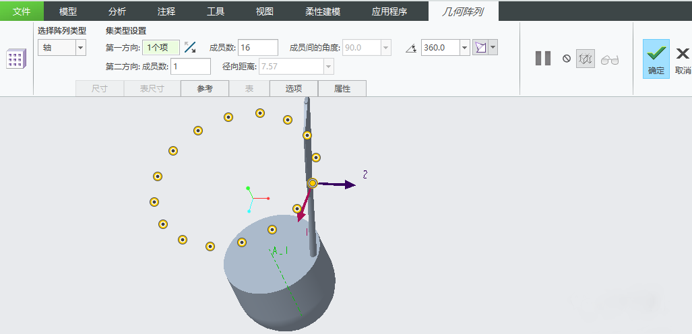Click the geometry pattern grid icon
The image size is (692, 334).
15,59
